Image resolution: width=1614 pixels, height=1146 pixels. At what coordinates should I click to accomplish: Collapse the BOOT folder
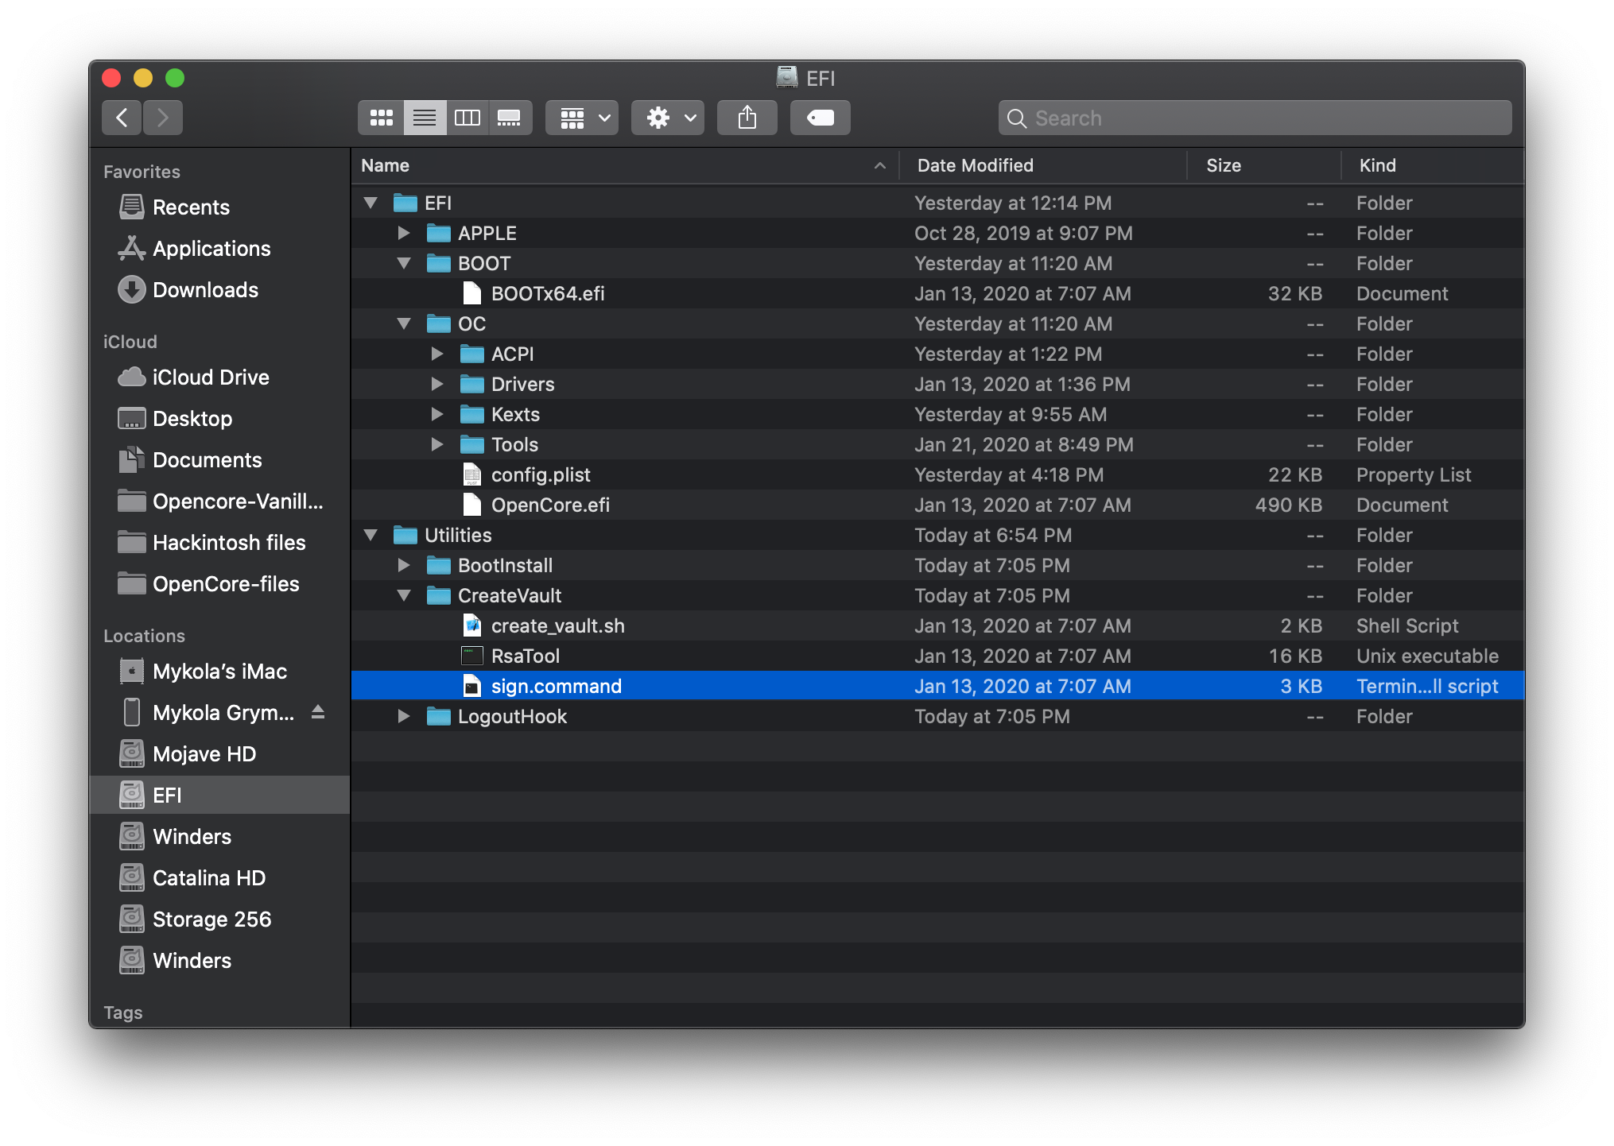(x=404, y=263)
